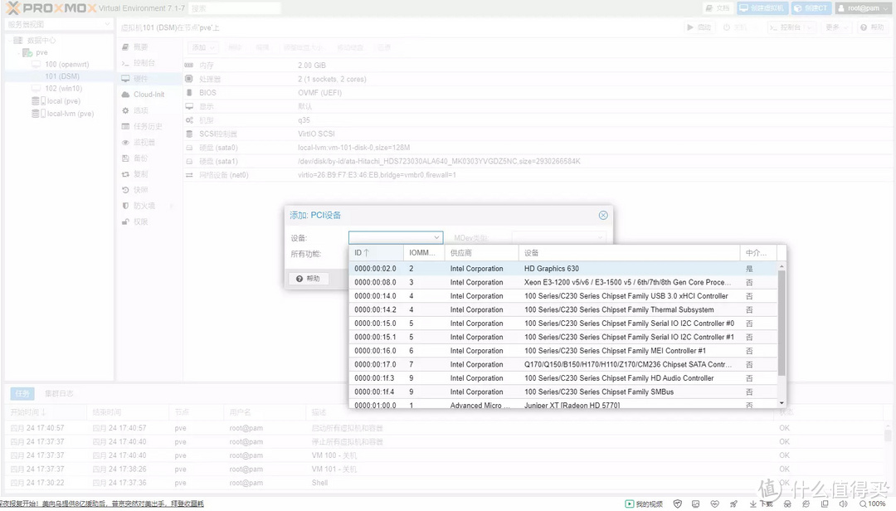
Task: Click the 创建CT create container button
Action: [811, 8]
